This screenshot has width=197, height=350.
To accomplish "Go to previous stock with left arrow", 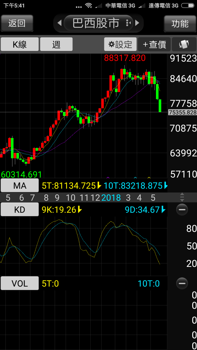I will [59, 23].
